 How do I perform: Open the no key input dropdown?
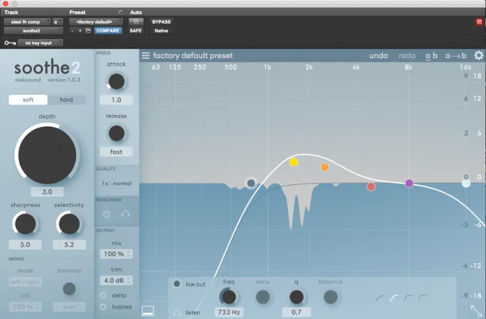pyautogui.click(x=40, y=43)
